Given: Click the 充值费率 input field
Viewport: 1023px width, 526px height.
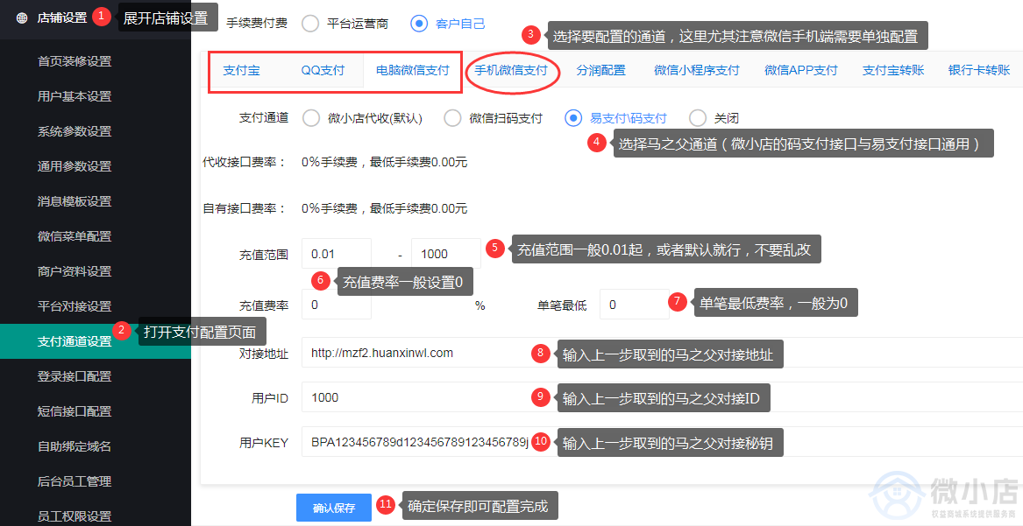Looking at the screenshot, I should pos(337,305).
